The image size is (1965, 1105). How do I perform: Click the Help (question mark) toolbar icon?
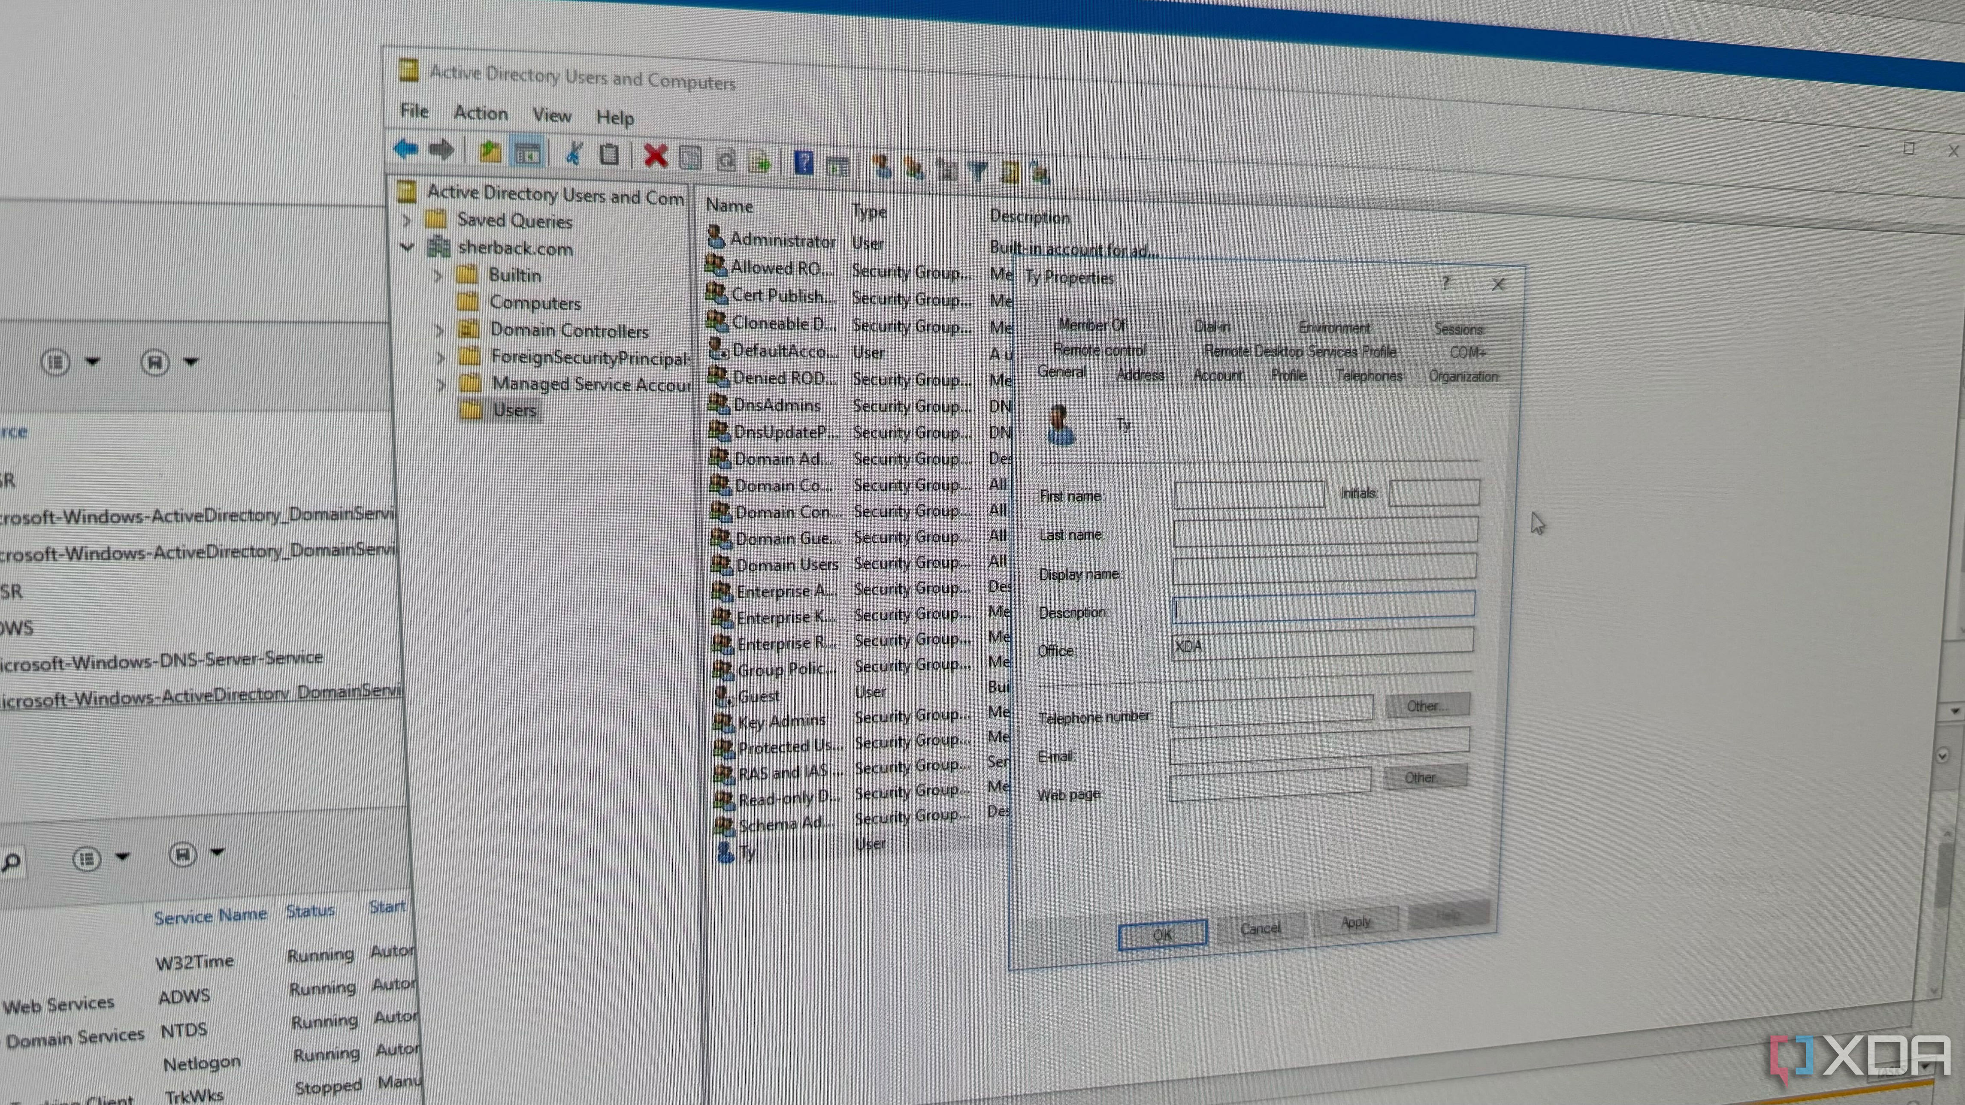click(x=803, y=163)
